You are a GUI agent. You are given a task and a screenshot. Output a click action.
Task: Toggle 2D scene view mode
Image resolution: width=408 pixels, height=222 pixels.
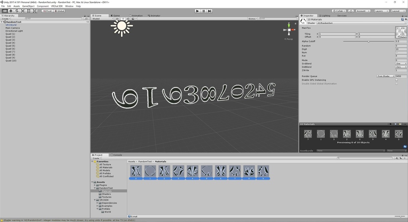117,19
